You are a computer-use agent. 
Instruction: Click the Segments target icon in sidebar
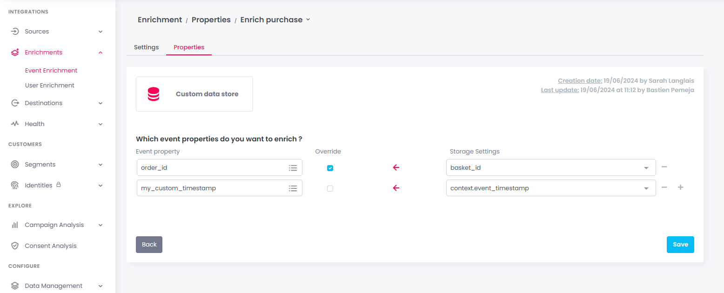tap(15, 165)
